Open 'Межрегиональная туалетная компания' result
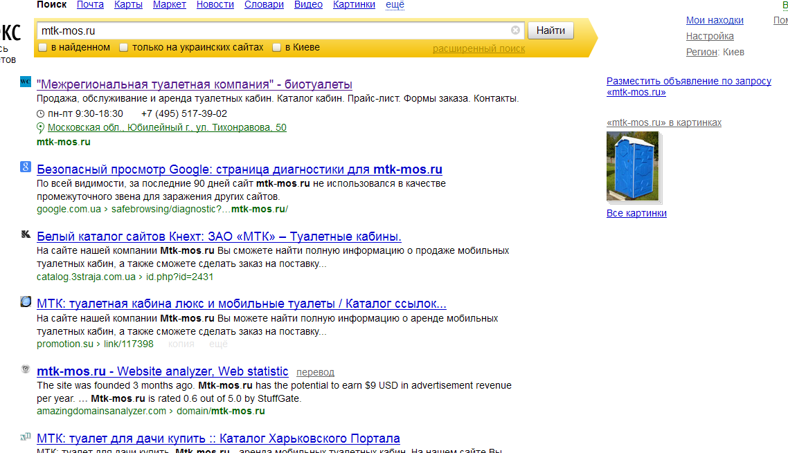The image size is (788, 453). click(x=195, y=84)
